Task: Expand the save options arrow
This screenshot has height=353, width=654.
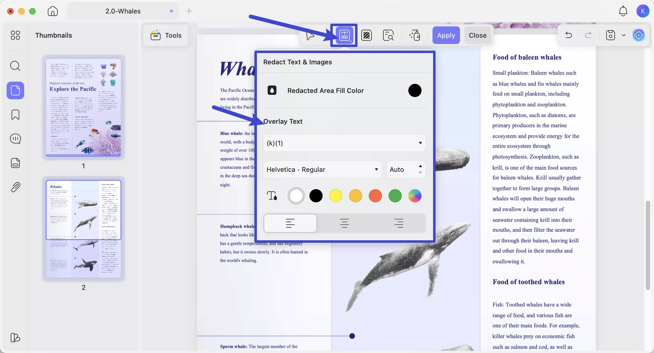Action: 624,35
